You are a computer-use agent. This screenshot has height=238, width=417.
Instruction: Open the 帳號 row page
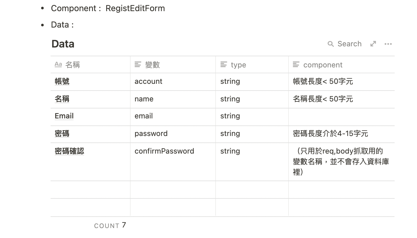click(x=62, y=81)
